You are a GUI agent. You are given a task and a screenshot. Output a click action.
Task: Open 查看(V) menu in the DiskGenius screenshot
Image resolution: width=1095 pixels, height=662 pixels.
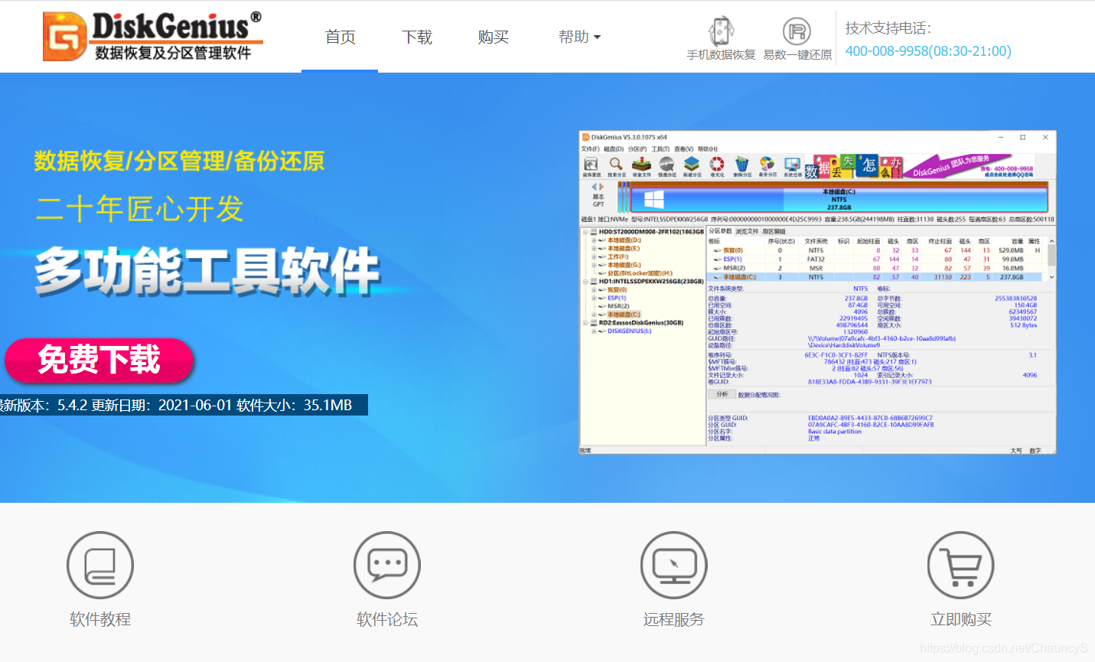(x=683, y=149)
